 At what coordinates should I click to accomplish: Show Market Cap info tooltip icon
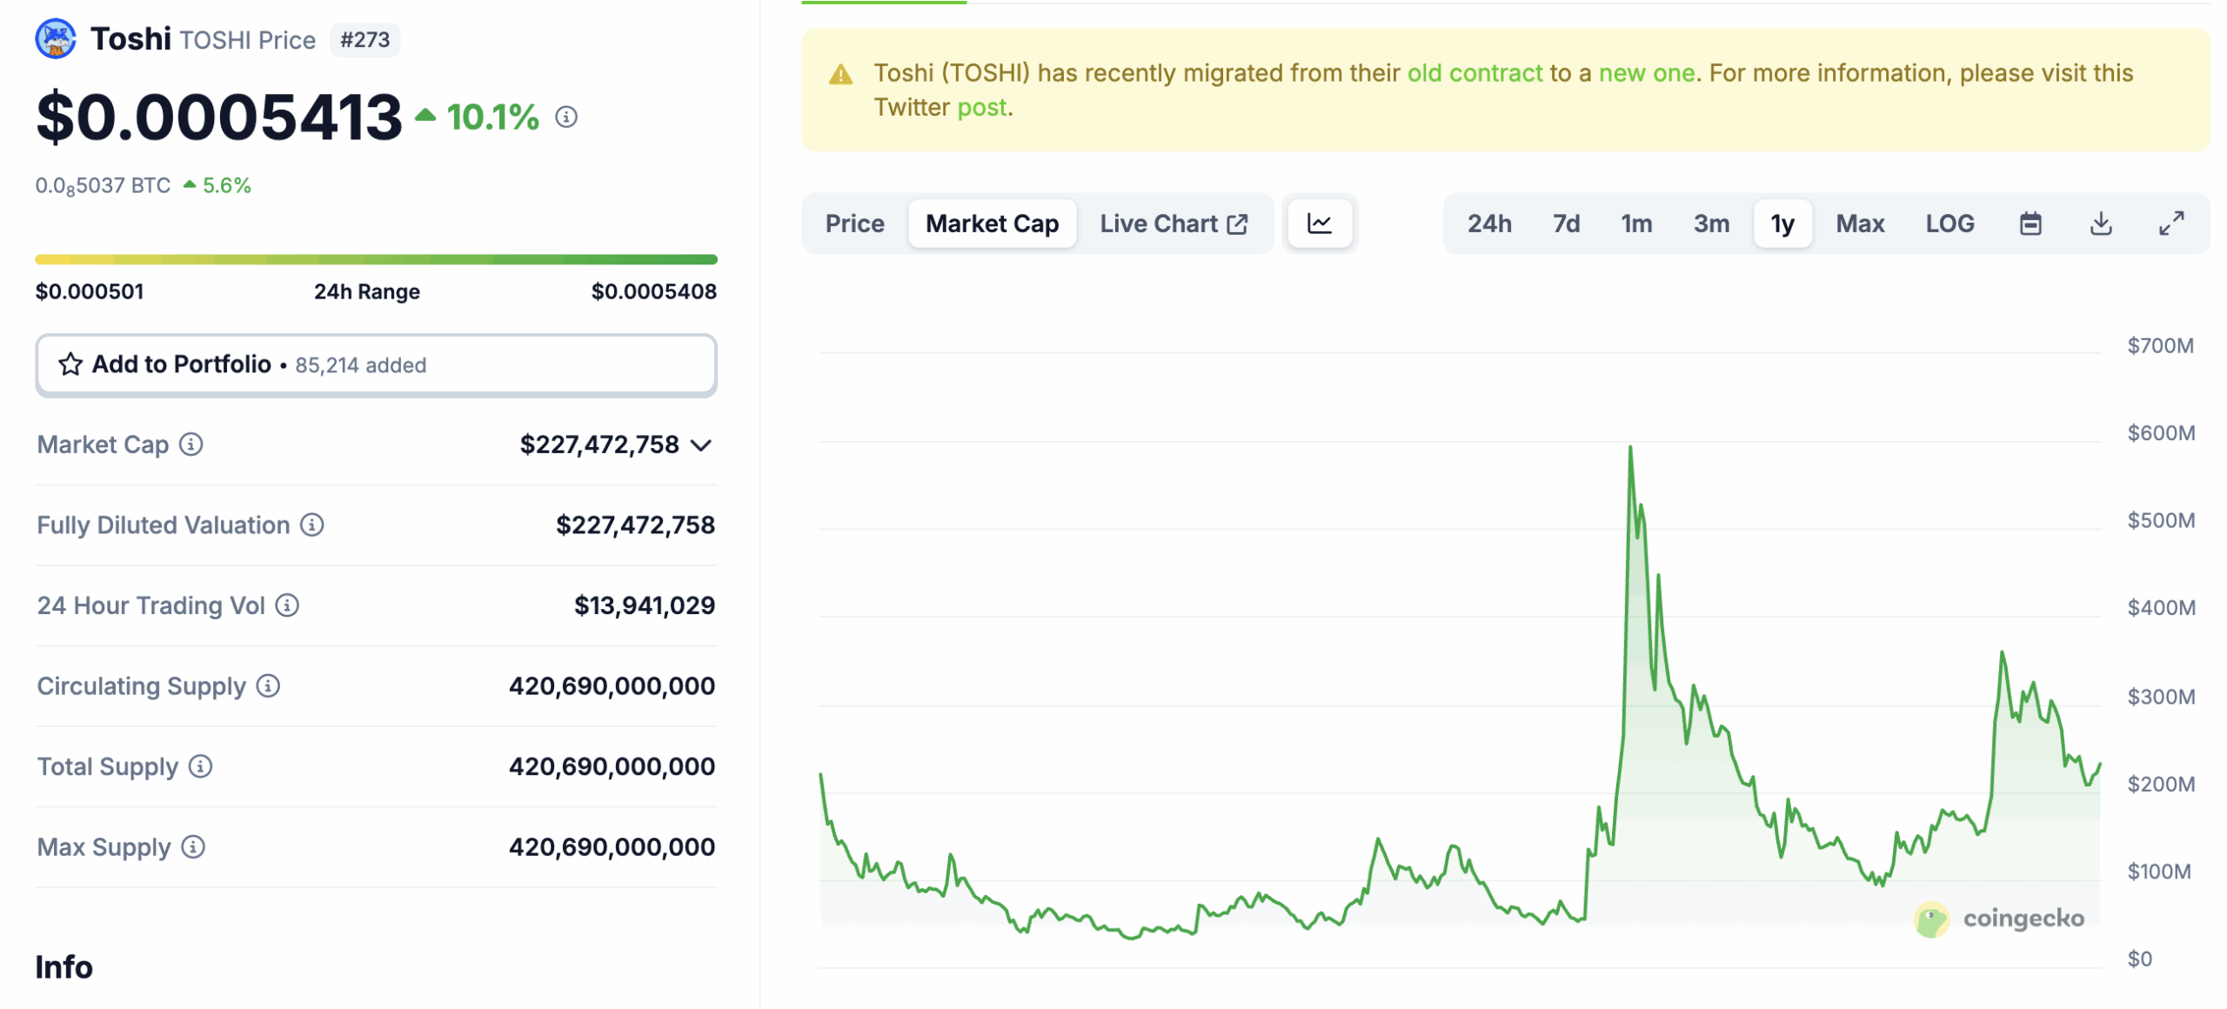coord(191,444)
